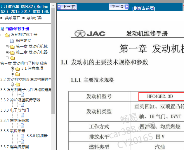Click the computer icon beside 当前:维修手册
This screenshot has width=184, height=150.
click(2, 29)
